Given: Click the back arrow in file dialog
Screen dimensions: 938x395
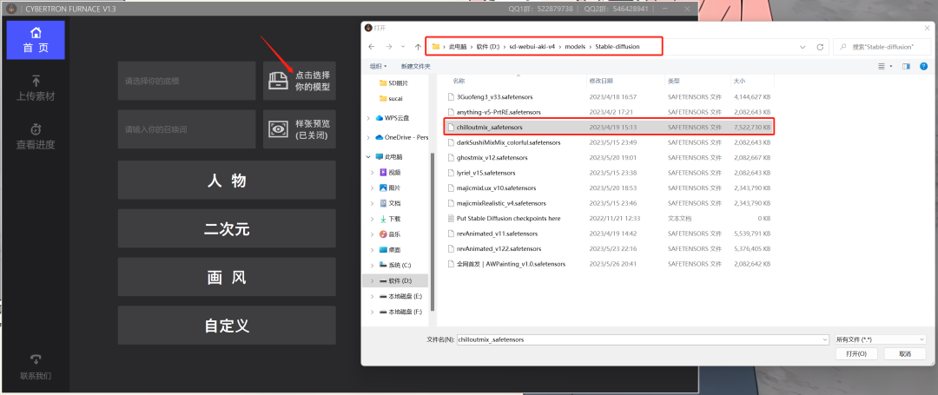Looking at the screenshot, I should tap(372, 47).
